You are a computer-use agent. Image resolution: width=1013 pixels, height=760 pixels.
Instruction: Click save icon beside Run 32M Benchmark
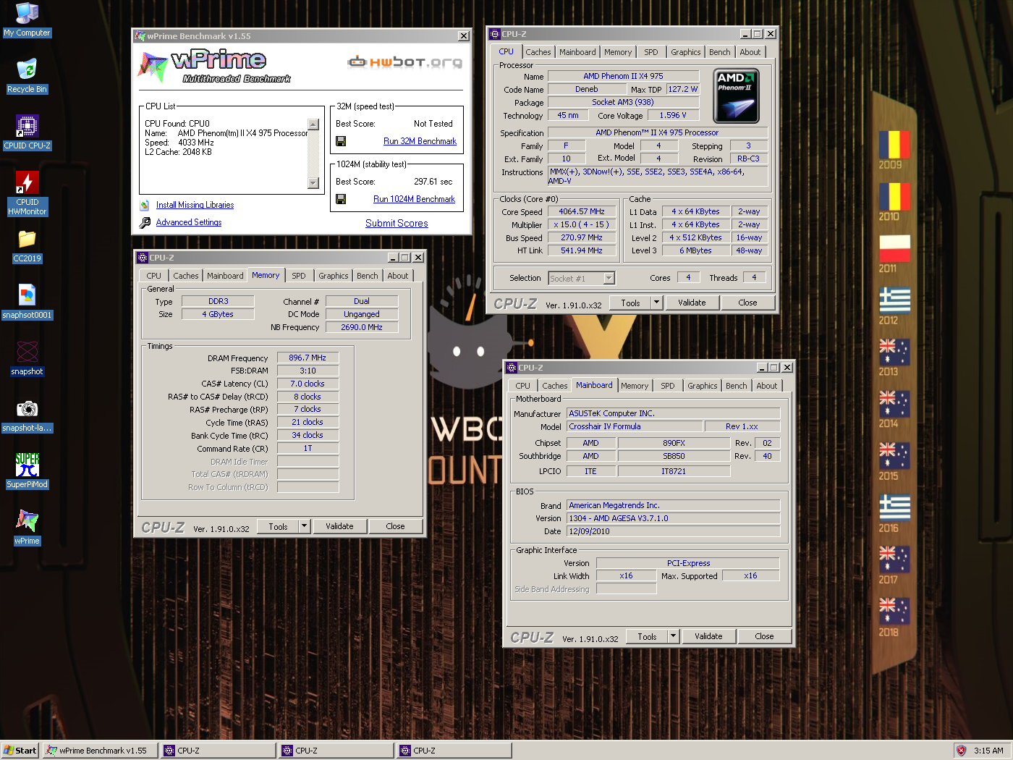coord(341,141)
